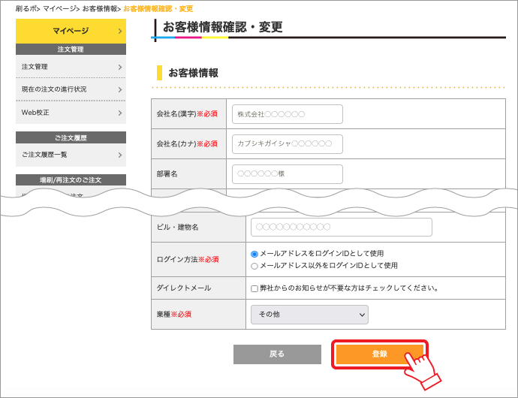Viewport: 518px width, 398px height.
Task: Check the ダイレクトメール opt-out checkbox
Action: click(x=254, y=288)
